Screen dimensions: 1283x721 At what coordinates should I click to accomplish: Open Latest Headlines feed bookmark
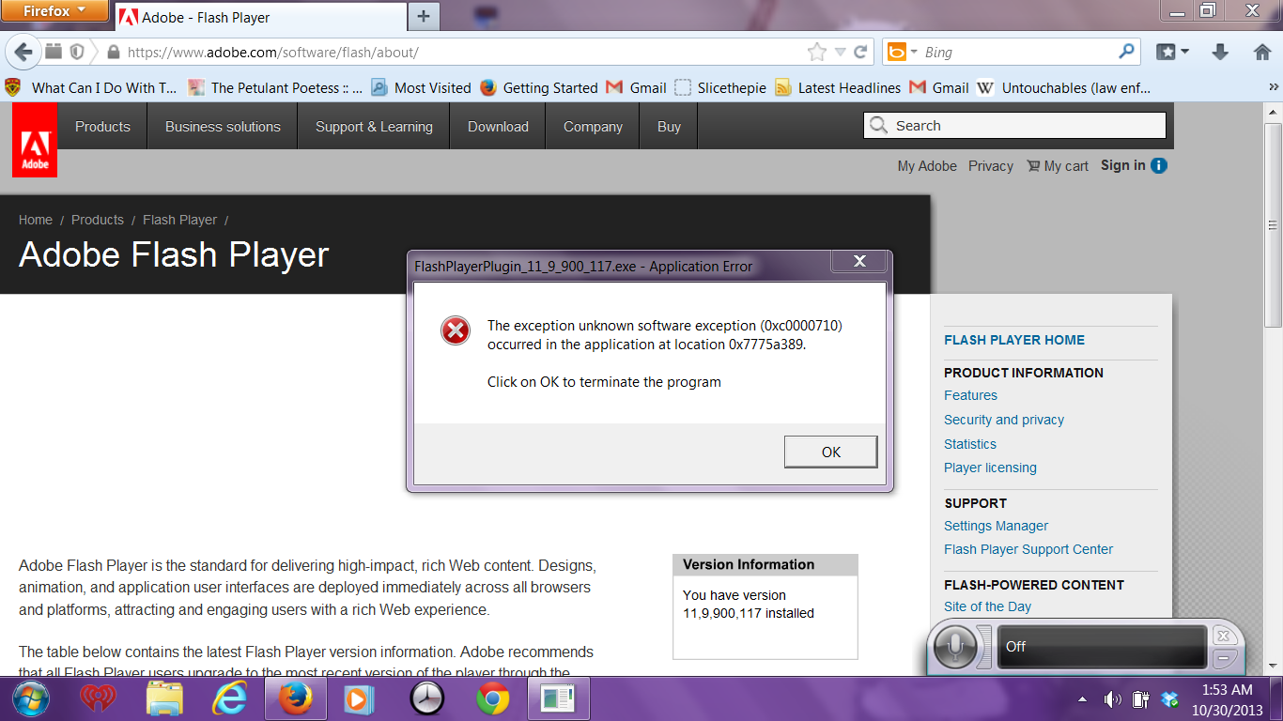[x=838, y=87]
